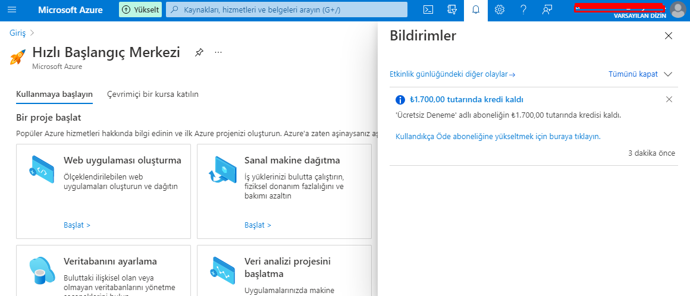Open the hamburger portal menu

[x=12, y=10]
